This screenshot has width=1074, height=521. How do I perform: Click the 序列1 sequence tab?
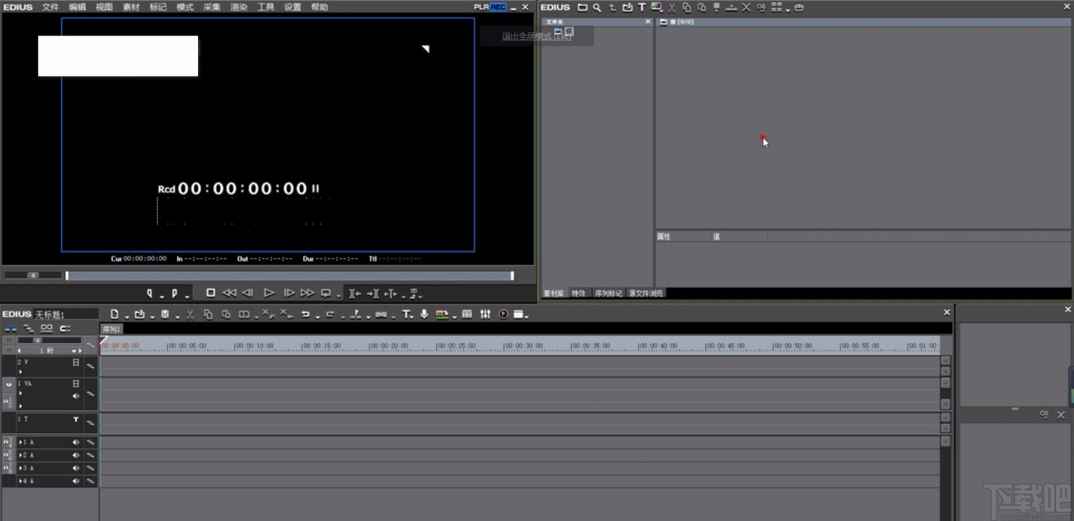(111, 329)
